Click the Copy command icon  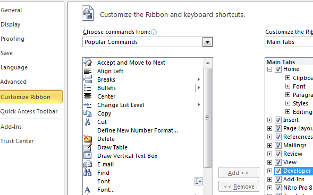coord(88,113)
